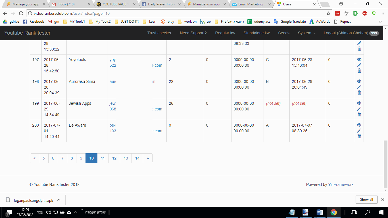
Task: View the Aurorasa Sima user row
Action: click(359, 81)
